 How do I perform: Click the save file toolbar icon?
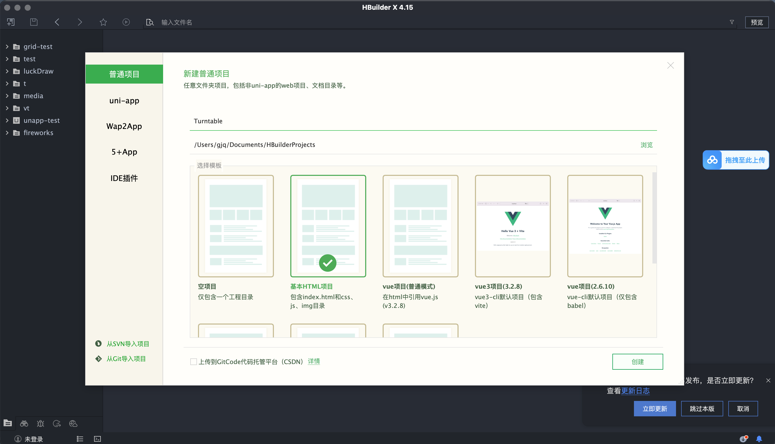click(x=34, y=22)
